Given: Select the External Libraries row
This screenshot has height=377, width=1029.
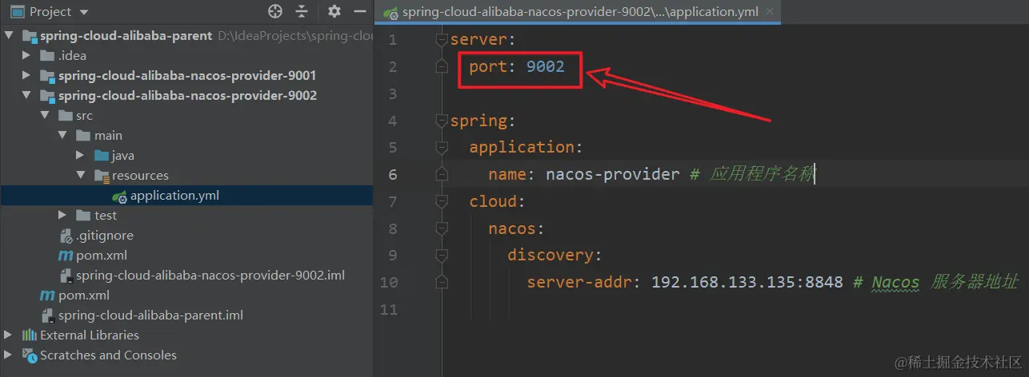Looking at the screenshot, I should click(186, 335).
